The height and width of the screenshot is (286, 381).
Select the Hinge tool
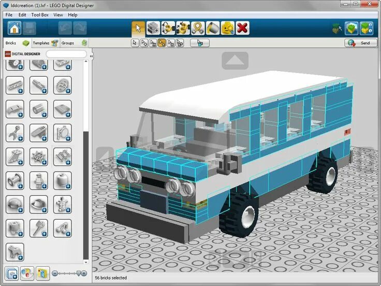point(168,28)
